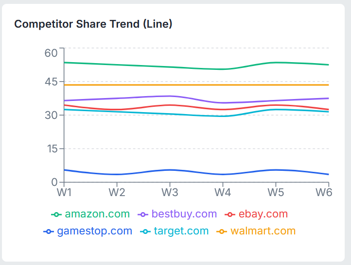Toggle amazon.com series via legend label

pos(97,214)
